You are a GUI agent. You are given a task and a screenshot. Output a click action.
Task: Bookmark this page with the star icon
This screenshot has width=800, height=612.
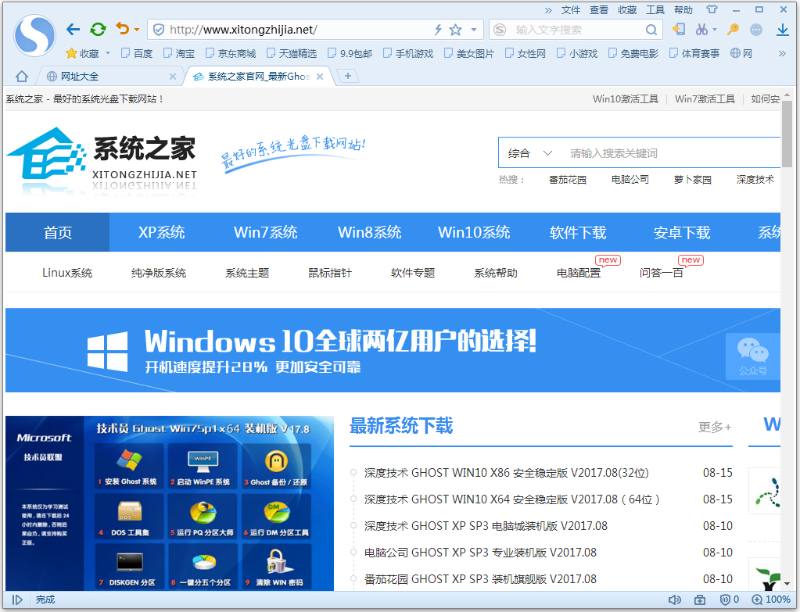pyautogui.click(x=456, y=30)
